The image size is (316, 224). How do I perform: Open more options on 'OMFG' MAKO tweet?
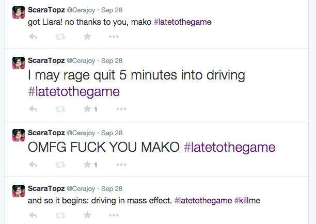click(x=121, y=165)
